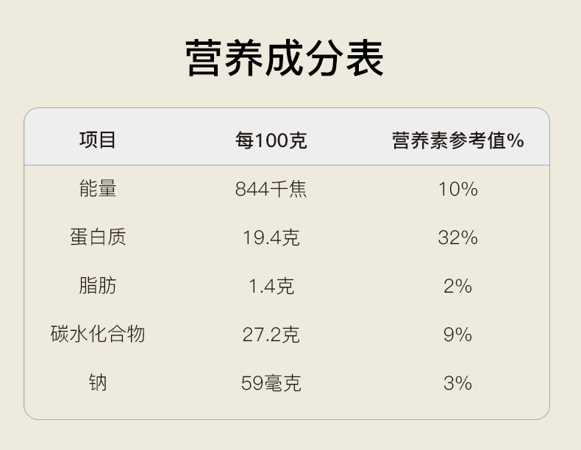Viewport: 581px width, 450px height.
Task: Select the 9% carbohydrate reference value
Action: coord(458,335)
